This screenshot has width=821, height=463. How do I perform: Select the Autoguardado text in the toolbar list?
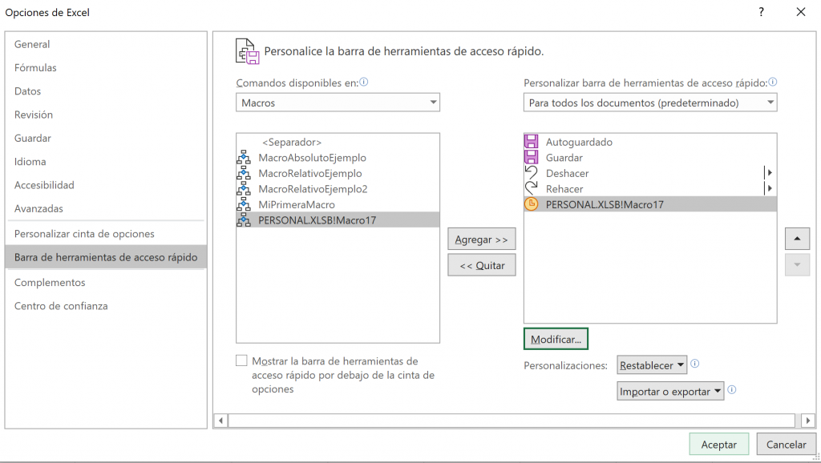tap(579, 142)
